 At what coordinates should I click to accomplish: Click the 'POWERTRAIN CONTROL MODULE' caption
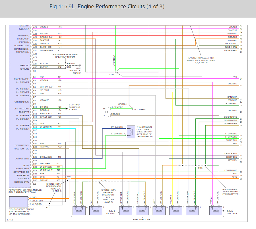(x=25, y=190)
